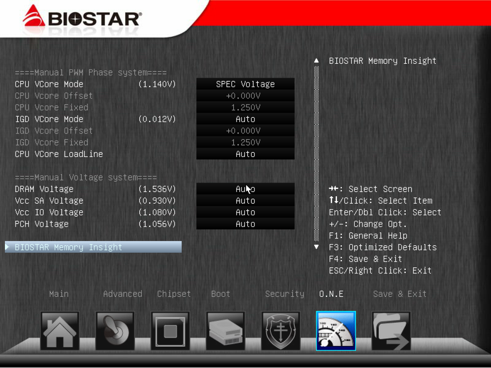Select the CPU VCore LoadLine label
This screenshot has width=491, height=368.
tap(59, 154)
